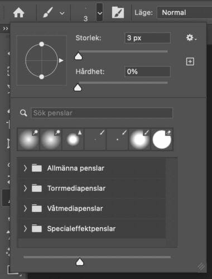Click the brush angle arrow handle in preview

pos(61,60)
